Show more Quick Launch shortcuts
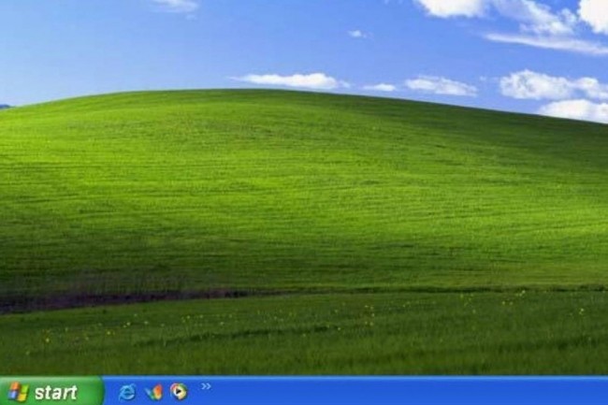The width and height of the screenshot is (608, 405). click(x=206, y=385)
